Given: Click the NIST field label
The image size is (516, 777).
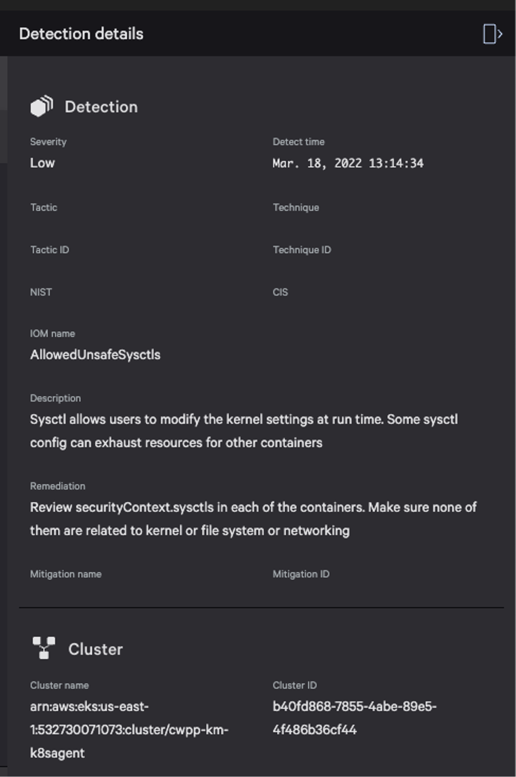Looking at the screenshot, I should 41,292.
